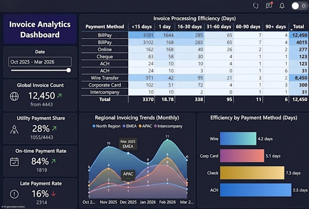Click the APAC tooltip on chart
The width and height of the screenshot is (309, 209).
[x=128, y=175]
